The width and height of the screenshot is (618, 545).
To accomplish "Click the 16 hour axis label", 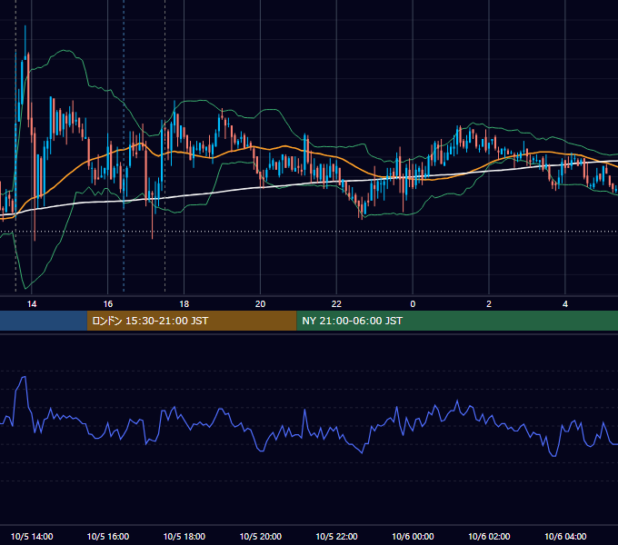I will [107, 304].
